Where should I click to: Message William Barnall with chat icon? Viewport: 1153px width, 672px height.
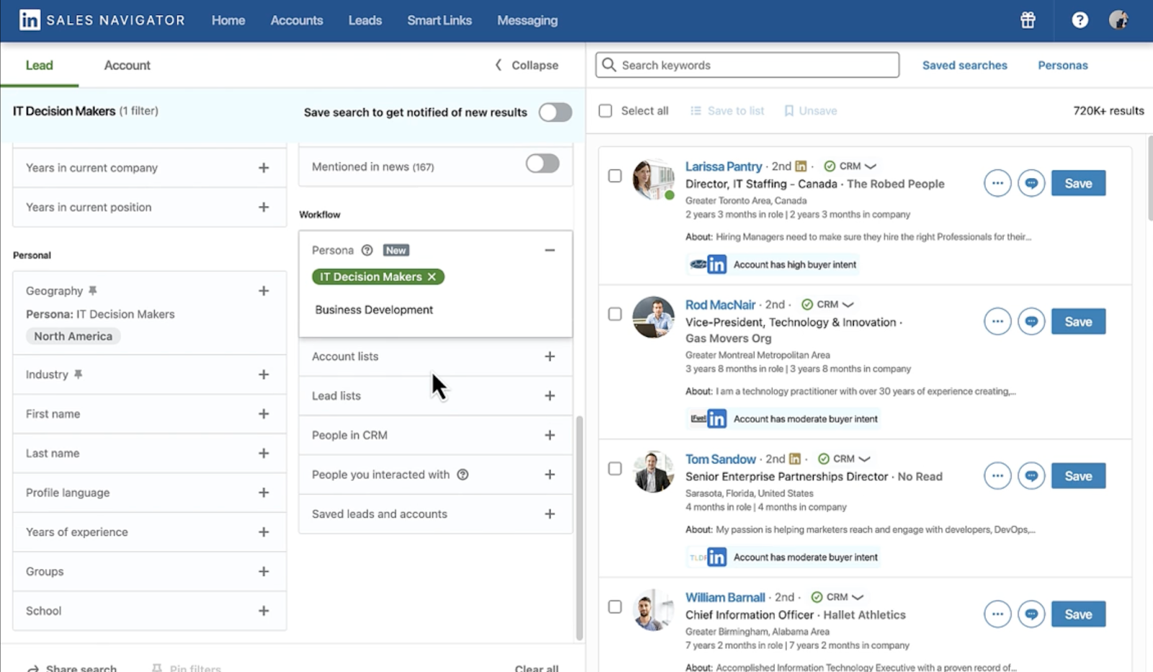point(1031,614)
